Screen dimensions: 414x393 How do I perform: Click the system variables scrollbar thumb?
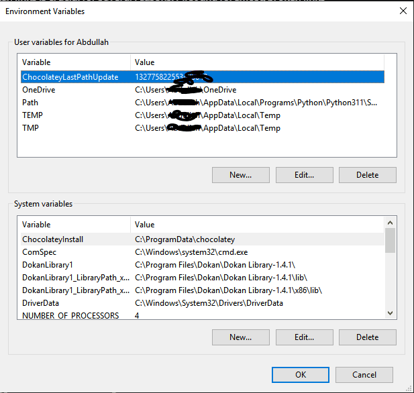click(x=390, y=241)
